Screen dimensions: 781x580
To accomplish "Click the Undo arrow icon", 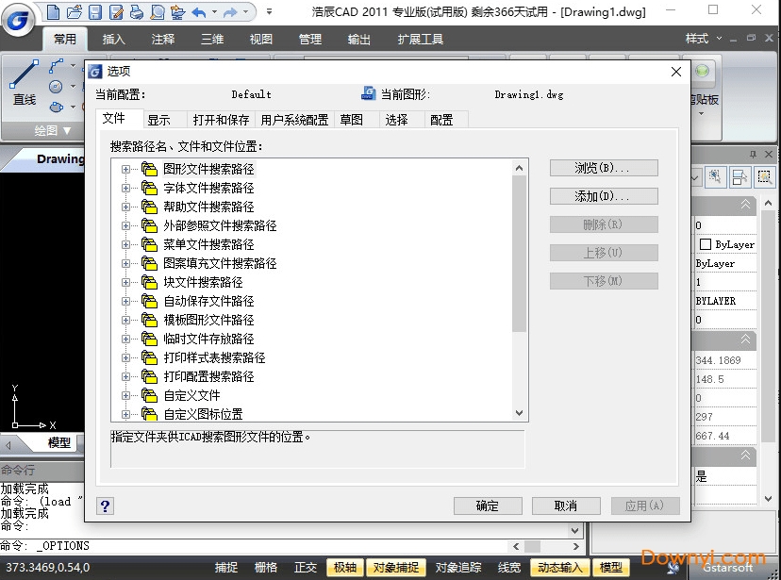I will (x=201, y=11).
